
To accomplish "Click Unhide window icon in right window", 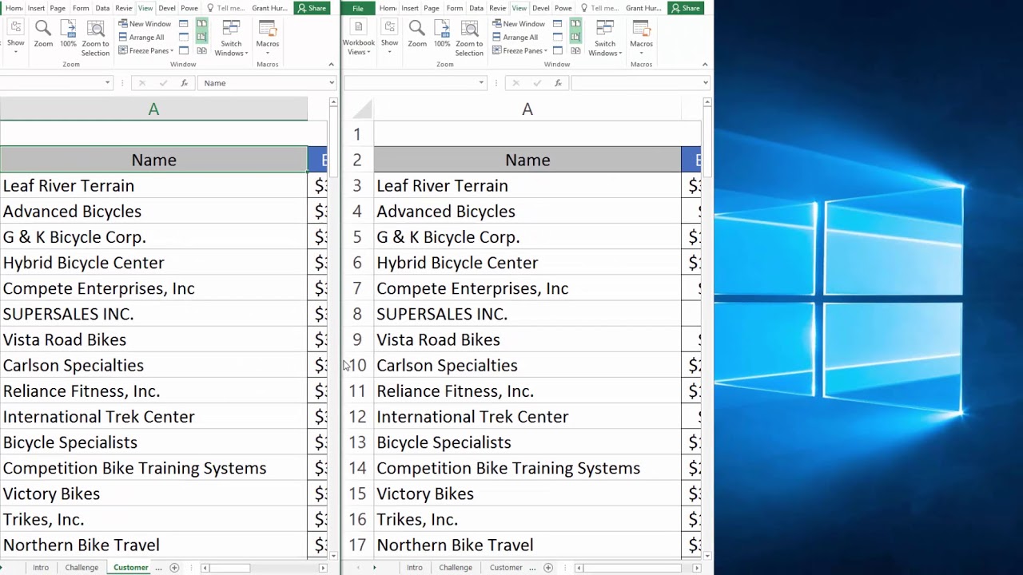I will pyautogui.click(x=558, y=50).
